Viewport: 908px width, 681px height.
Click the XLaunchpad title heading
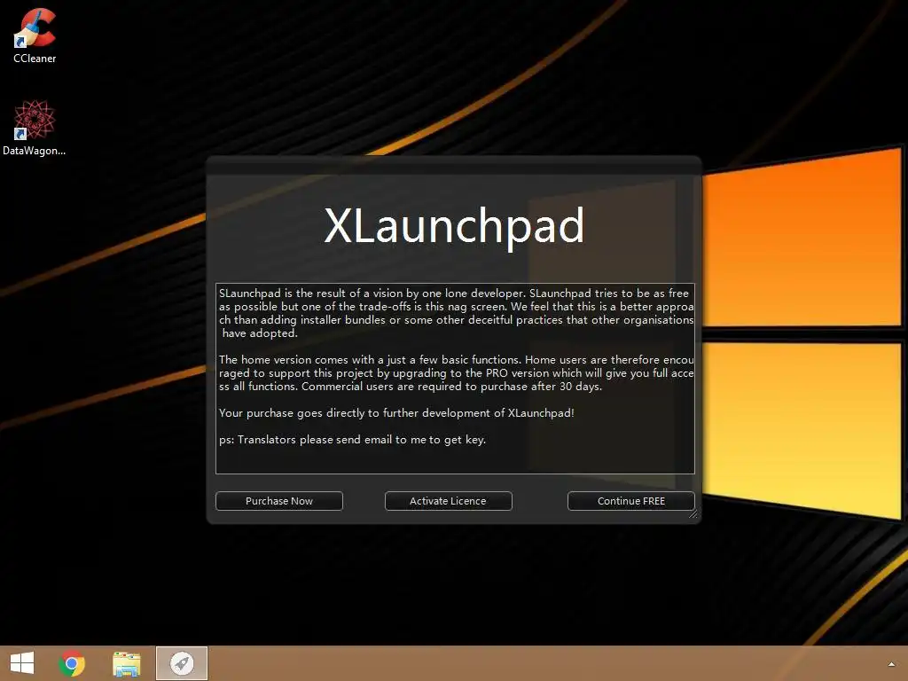tap(455, 226)
